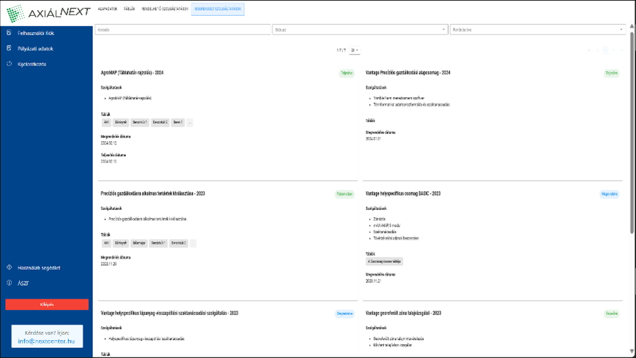636x358 pixels.
Task: Click Vantage Precíziós gazdálkodási alapcsomag - 2024 title
Action: click(x=407, y=73)
